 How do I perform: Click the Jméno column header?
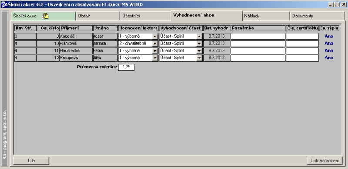[x=105, y=28]
